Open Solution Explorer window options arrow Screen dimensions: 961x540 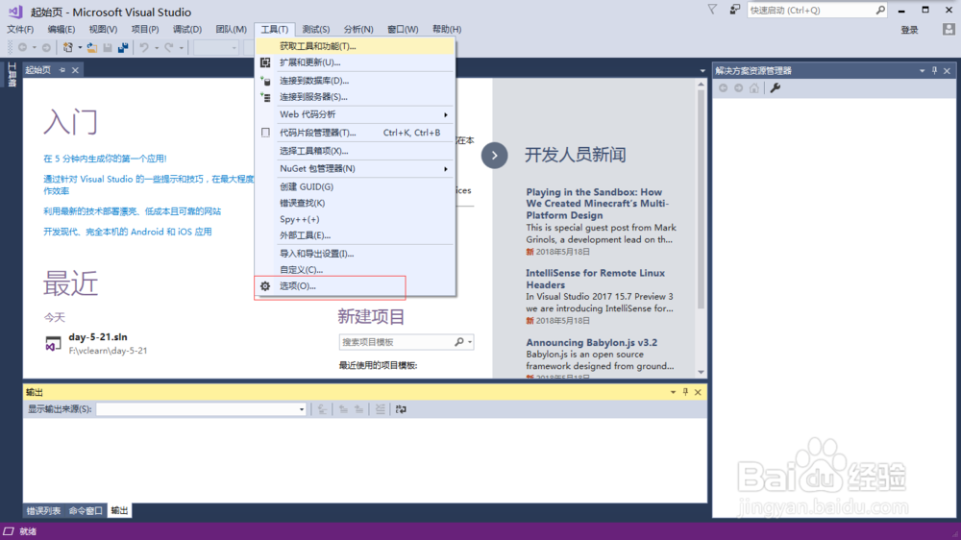point(922,71)
